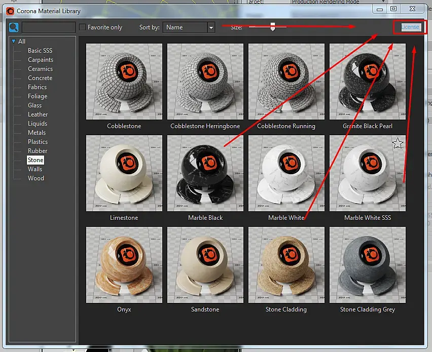The height and width of the screenshot is (352, 432).
Task: Select the Wood category
Action: tap(36, 178)
